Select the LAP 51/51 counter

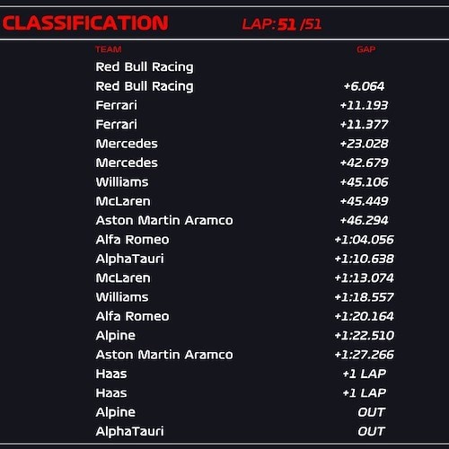coord(282,24)
